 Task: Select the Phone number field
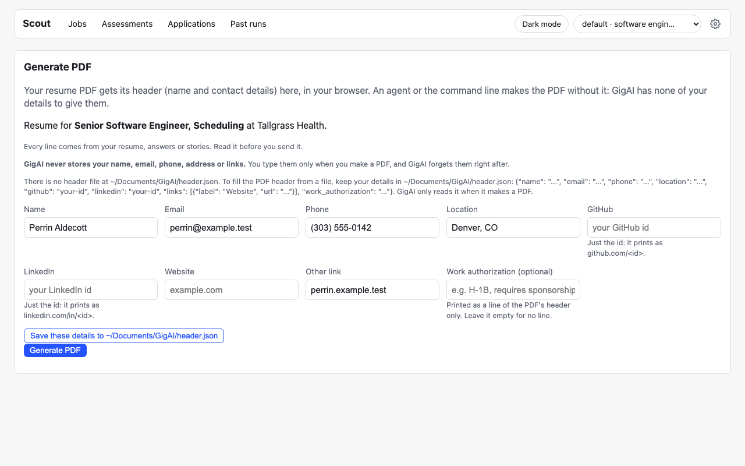[372, 228]
